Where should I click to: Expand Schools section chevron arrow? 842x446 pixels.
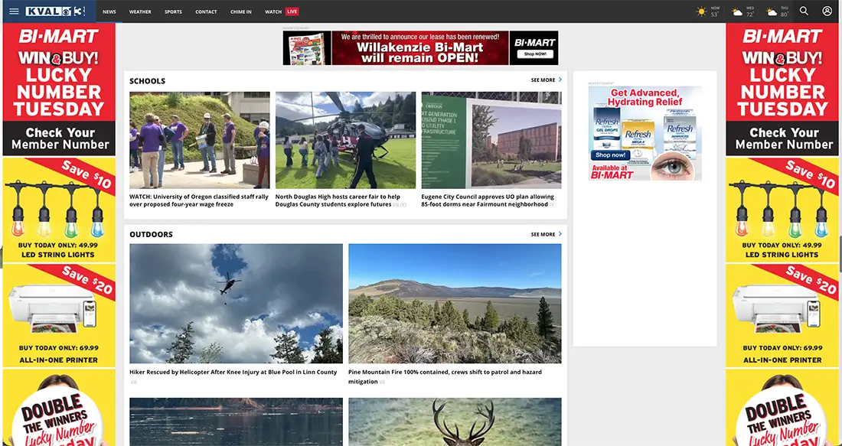[x=560, y=80]
